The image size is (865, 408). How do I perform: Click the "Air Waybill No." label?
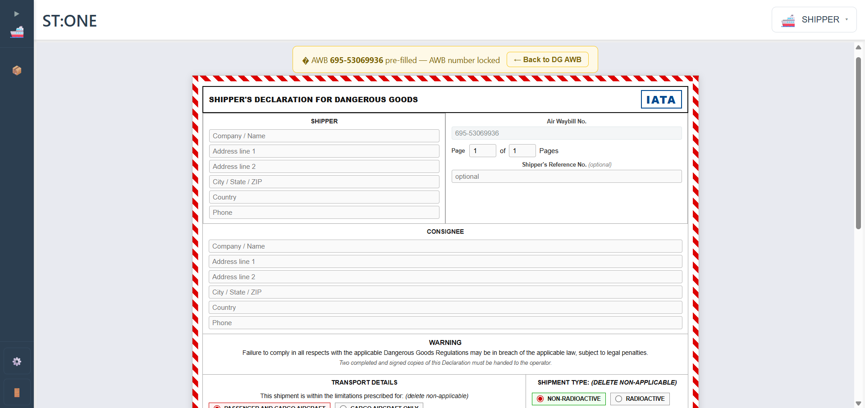tap(567, 121)
